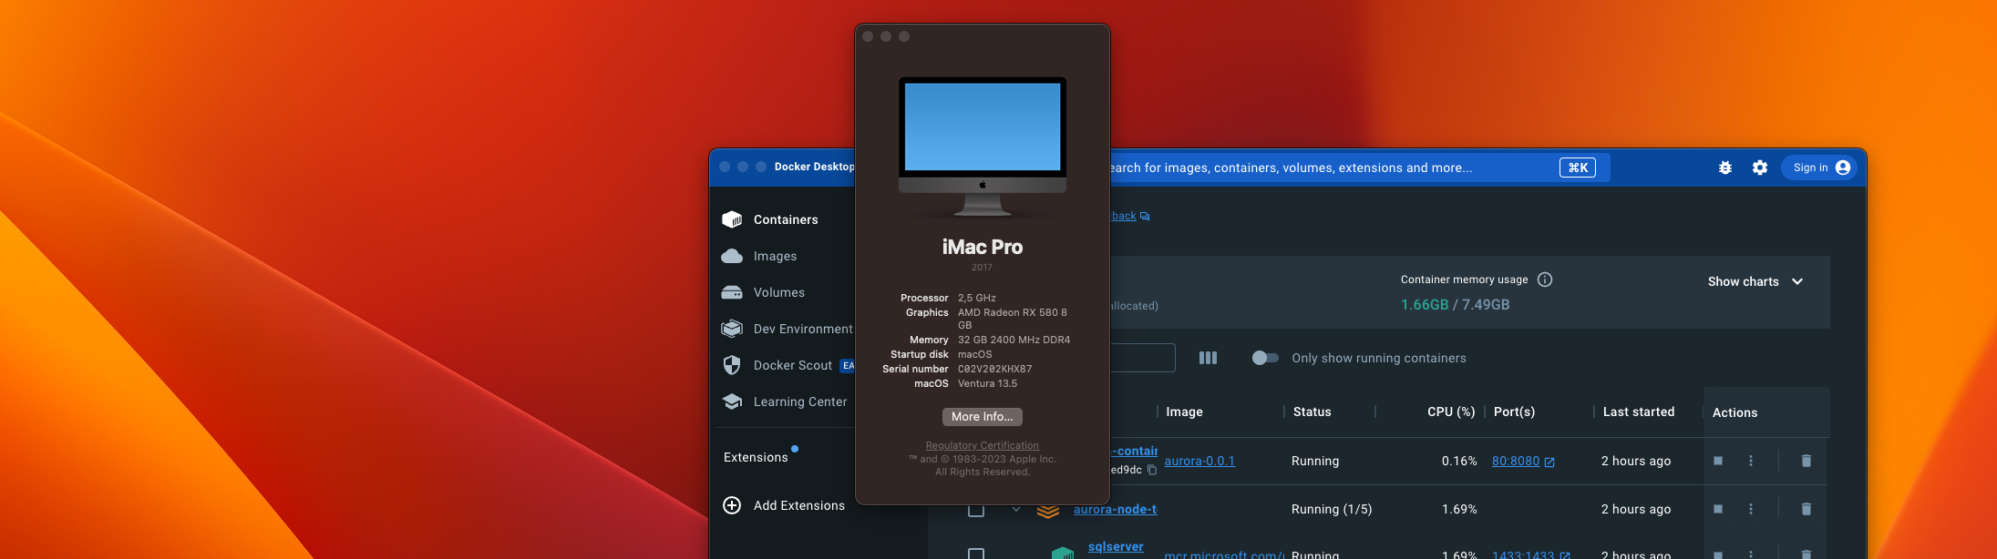Sort by the Status column header
The width and height of the screenshot is (1997, 559).
tap(1312, 412)
